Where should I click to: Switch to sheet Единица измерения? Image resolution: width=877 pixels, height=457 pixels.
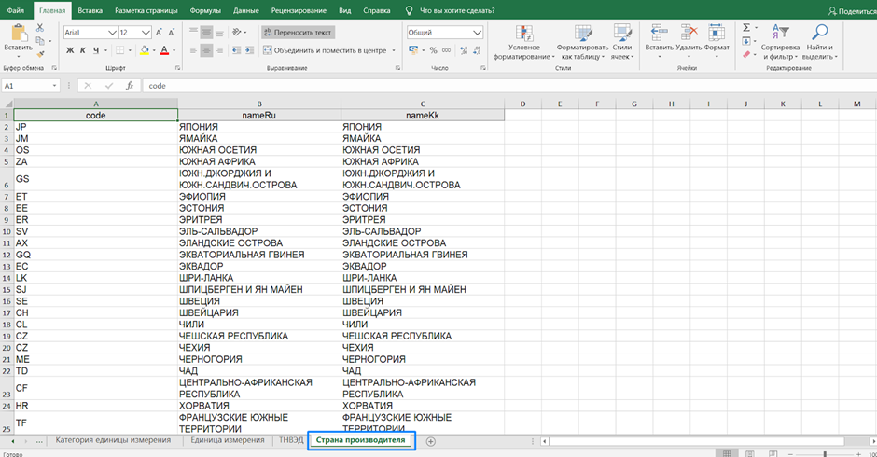(227, 440)
